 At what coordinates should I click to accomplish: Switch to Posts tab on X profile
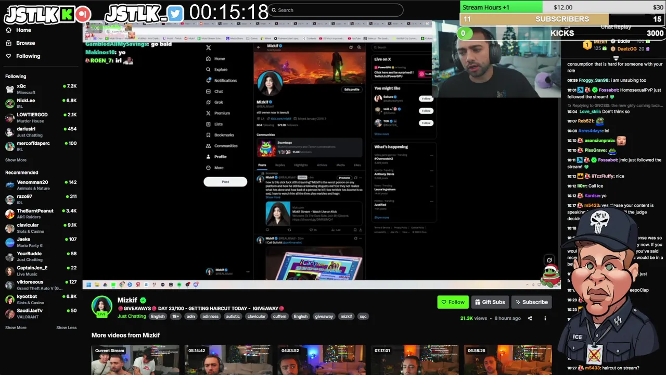pyautogui.click(x=262, y=165)
